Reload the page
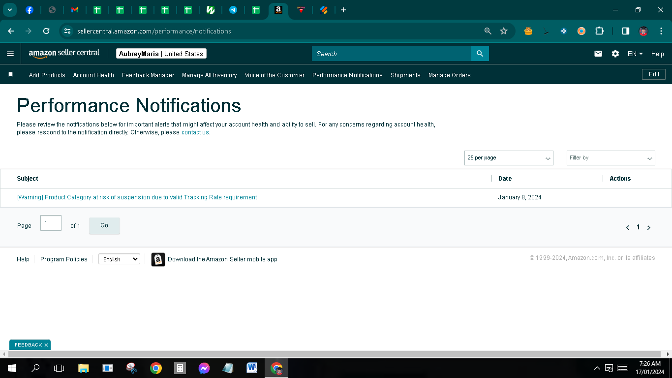 [46, 31]
